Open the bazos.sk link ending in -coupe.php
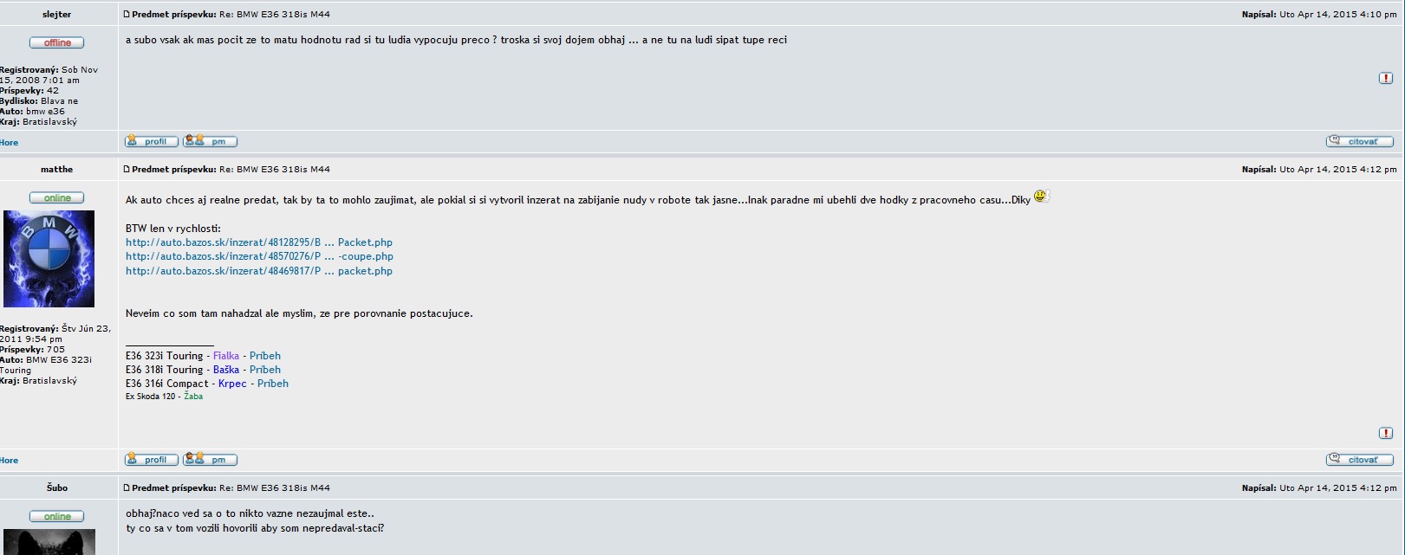 tap(258, 256)
